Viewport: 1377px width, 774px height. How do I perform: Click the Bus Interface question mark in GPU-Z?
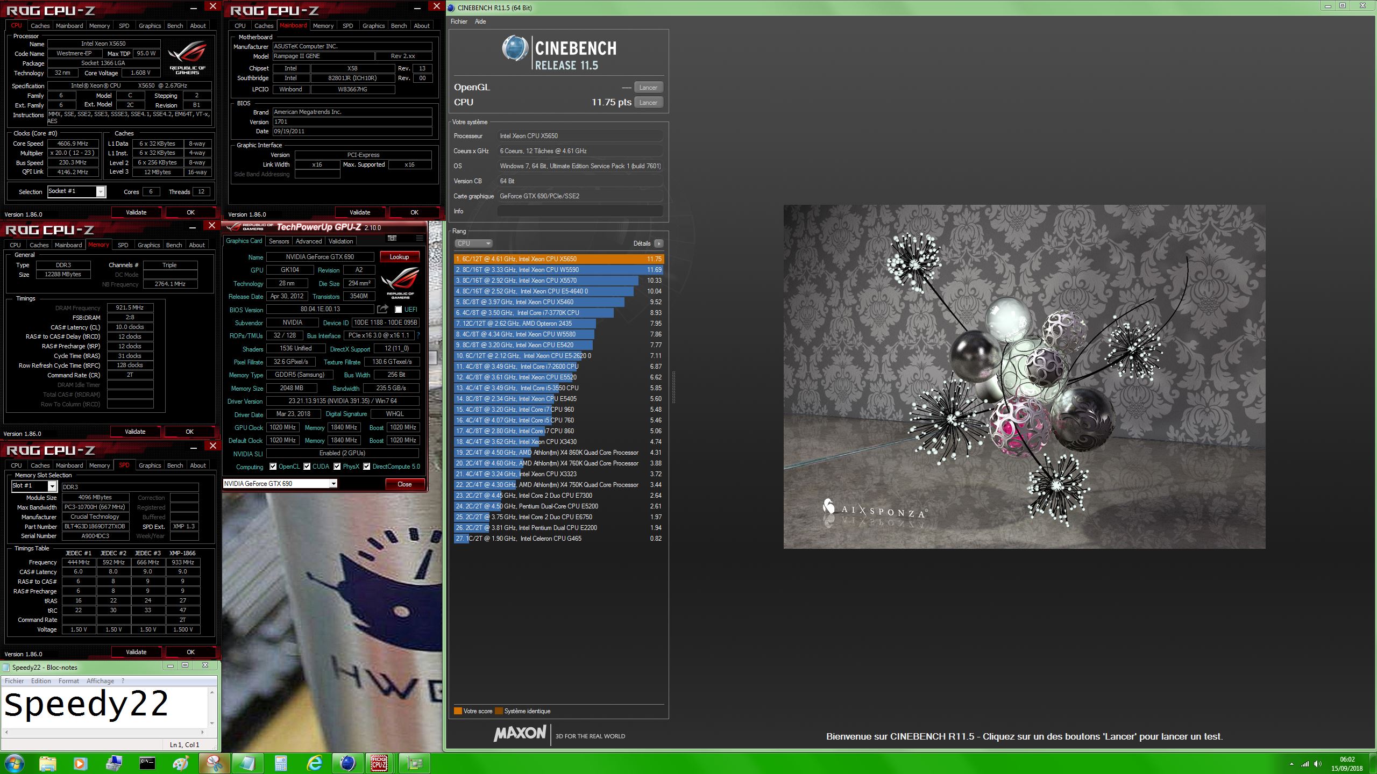coord(418,335)
